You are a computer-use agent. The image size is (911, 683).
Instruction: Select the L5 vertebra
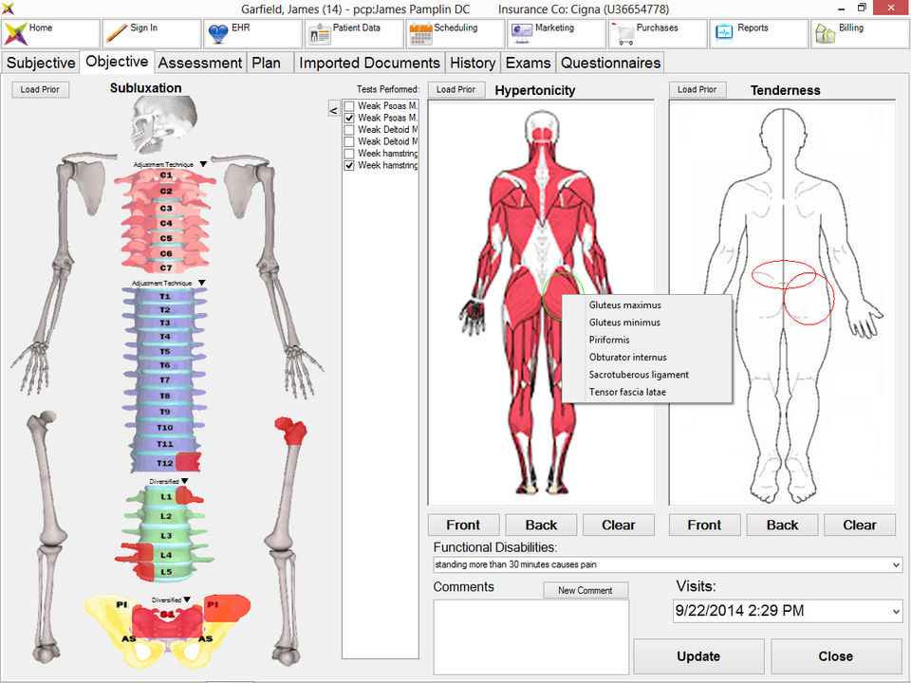[165, 572]
